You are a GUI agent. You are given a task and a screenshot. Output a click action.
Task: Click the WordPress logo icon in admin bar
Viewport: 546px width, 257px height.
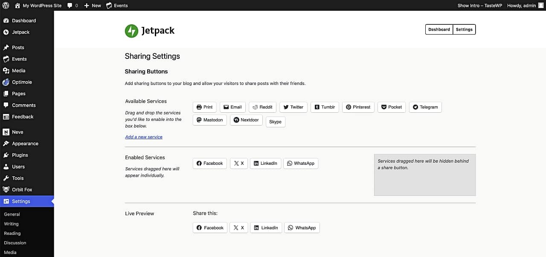(6, 6)
